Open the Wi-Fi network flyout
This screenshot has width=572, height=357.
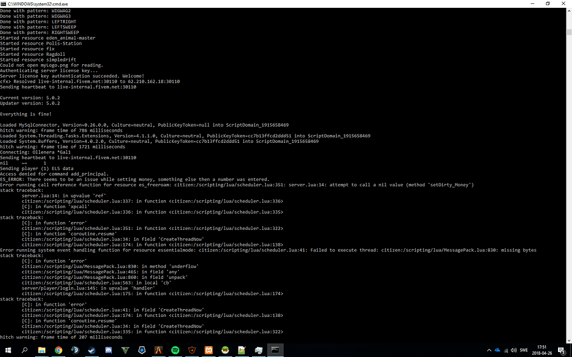pyautogui.click(x=506, y=350)
